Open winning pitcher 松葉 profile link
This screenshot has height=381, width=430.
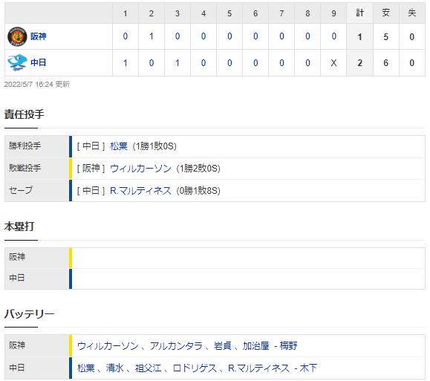(119, 146)
